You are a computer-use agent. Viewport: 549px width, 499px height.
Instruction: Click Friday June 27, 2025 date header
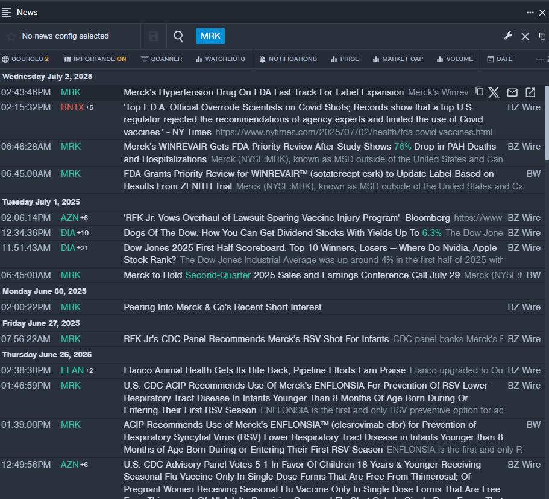[x=41, y=323]
